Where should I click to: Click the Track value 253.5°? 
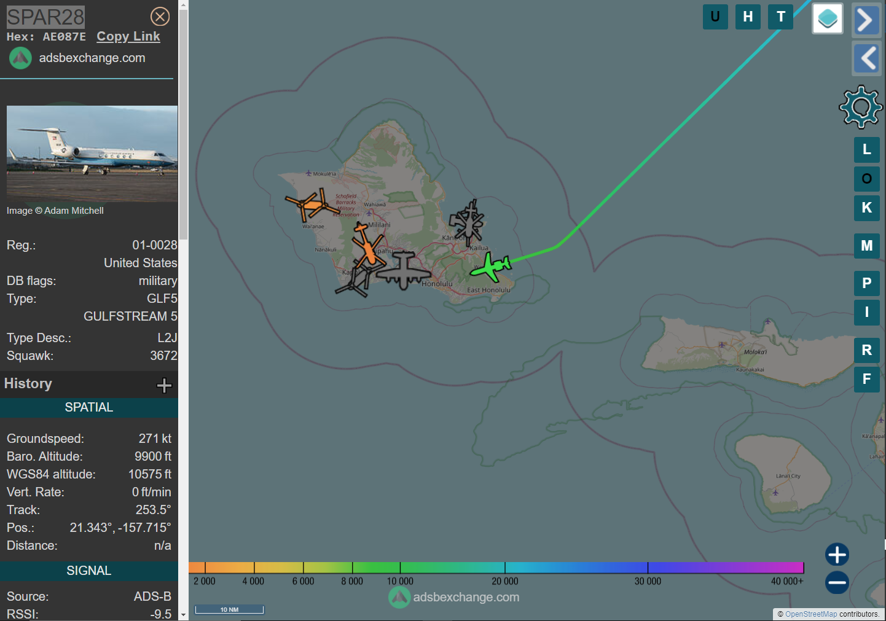pos(154,510)
